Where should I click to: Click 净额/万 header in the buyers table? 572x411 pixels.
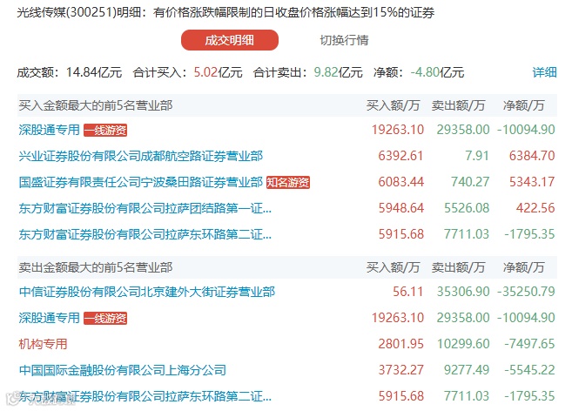(523, 105)
